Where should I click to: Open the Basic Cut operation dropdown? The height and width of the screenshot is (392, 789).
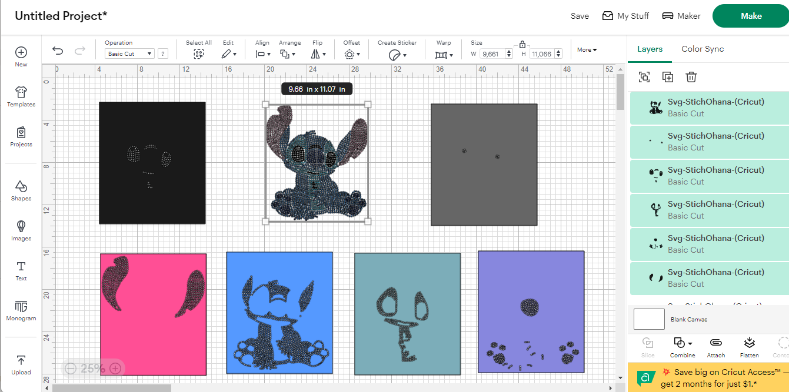click(x=130, y=54)
